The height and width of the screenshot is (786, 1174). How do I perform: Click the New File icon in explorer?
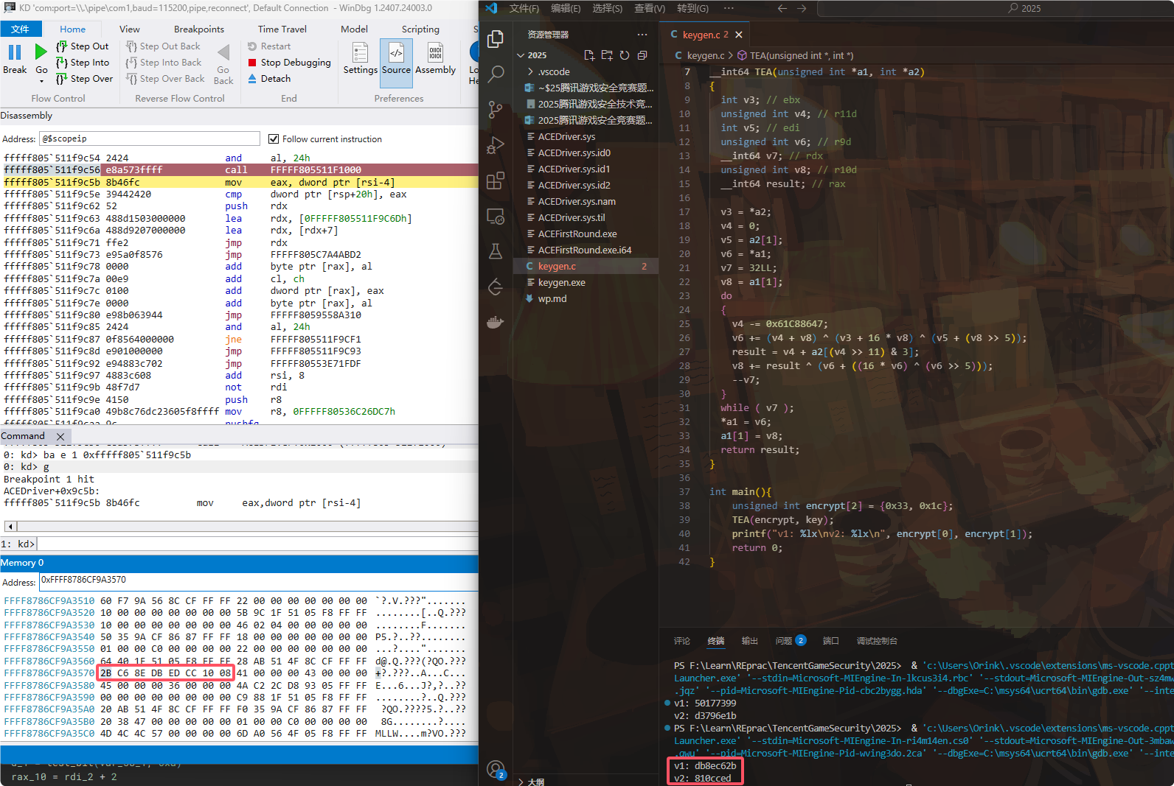coord(589,55)
